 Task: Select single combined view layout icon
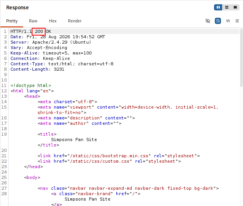(235, 7)
